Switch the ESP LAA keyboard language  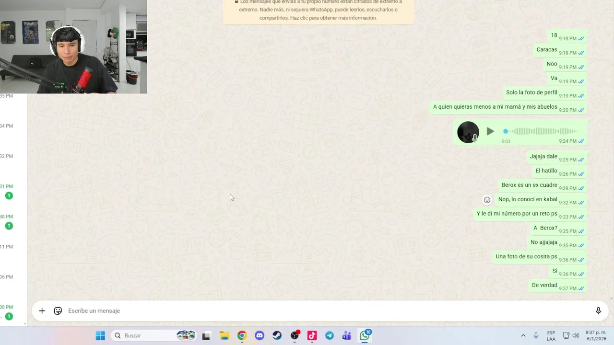(x=551, y=336)
